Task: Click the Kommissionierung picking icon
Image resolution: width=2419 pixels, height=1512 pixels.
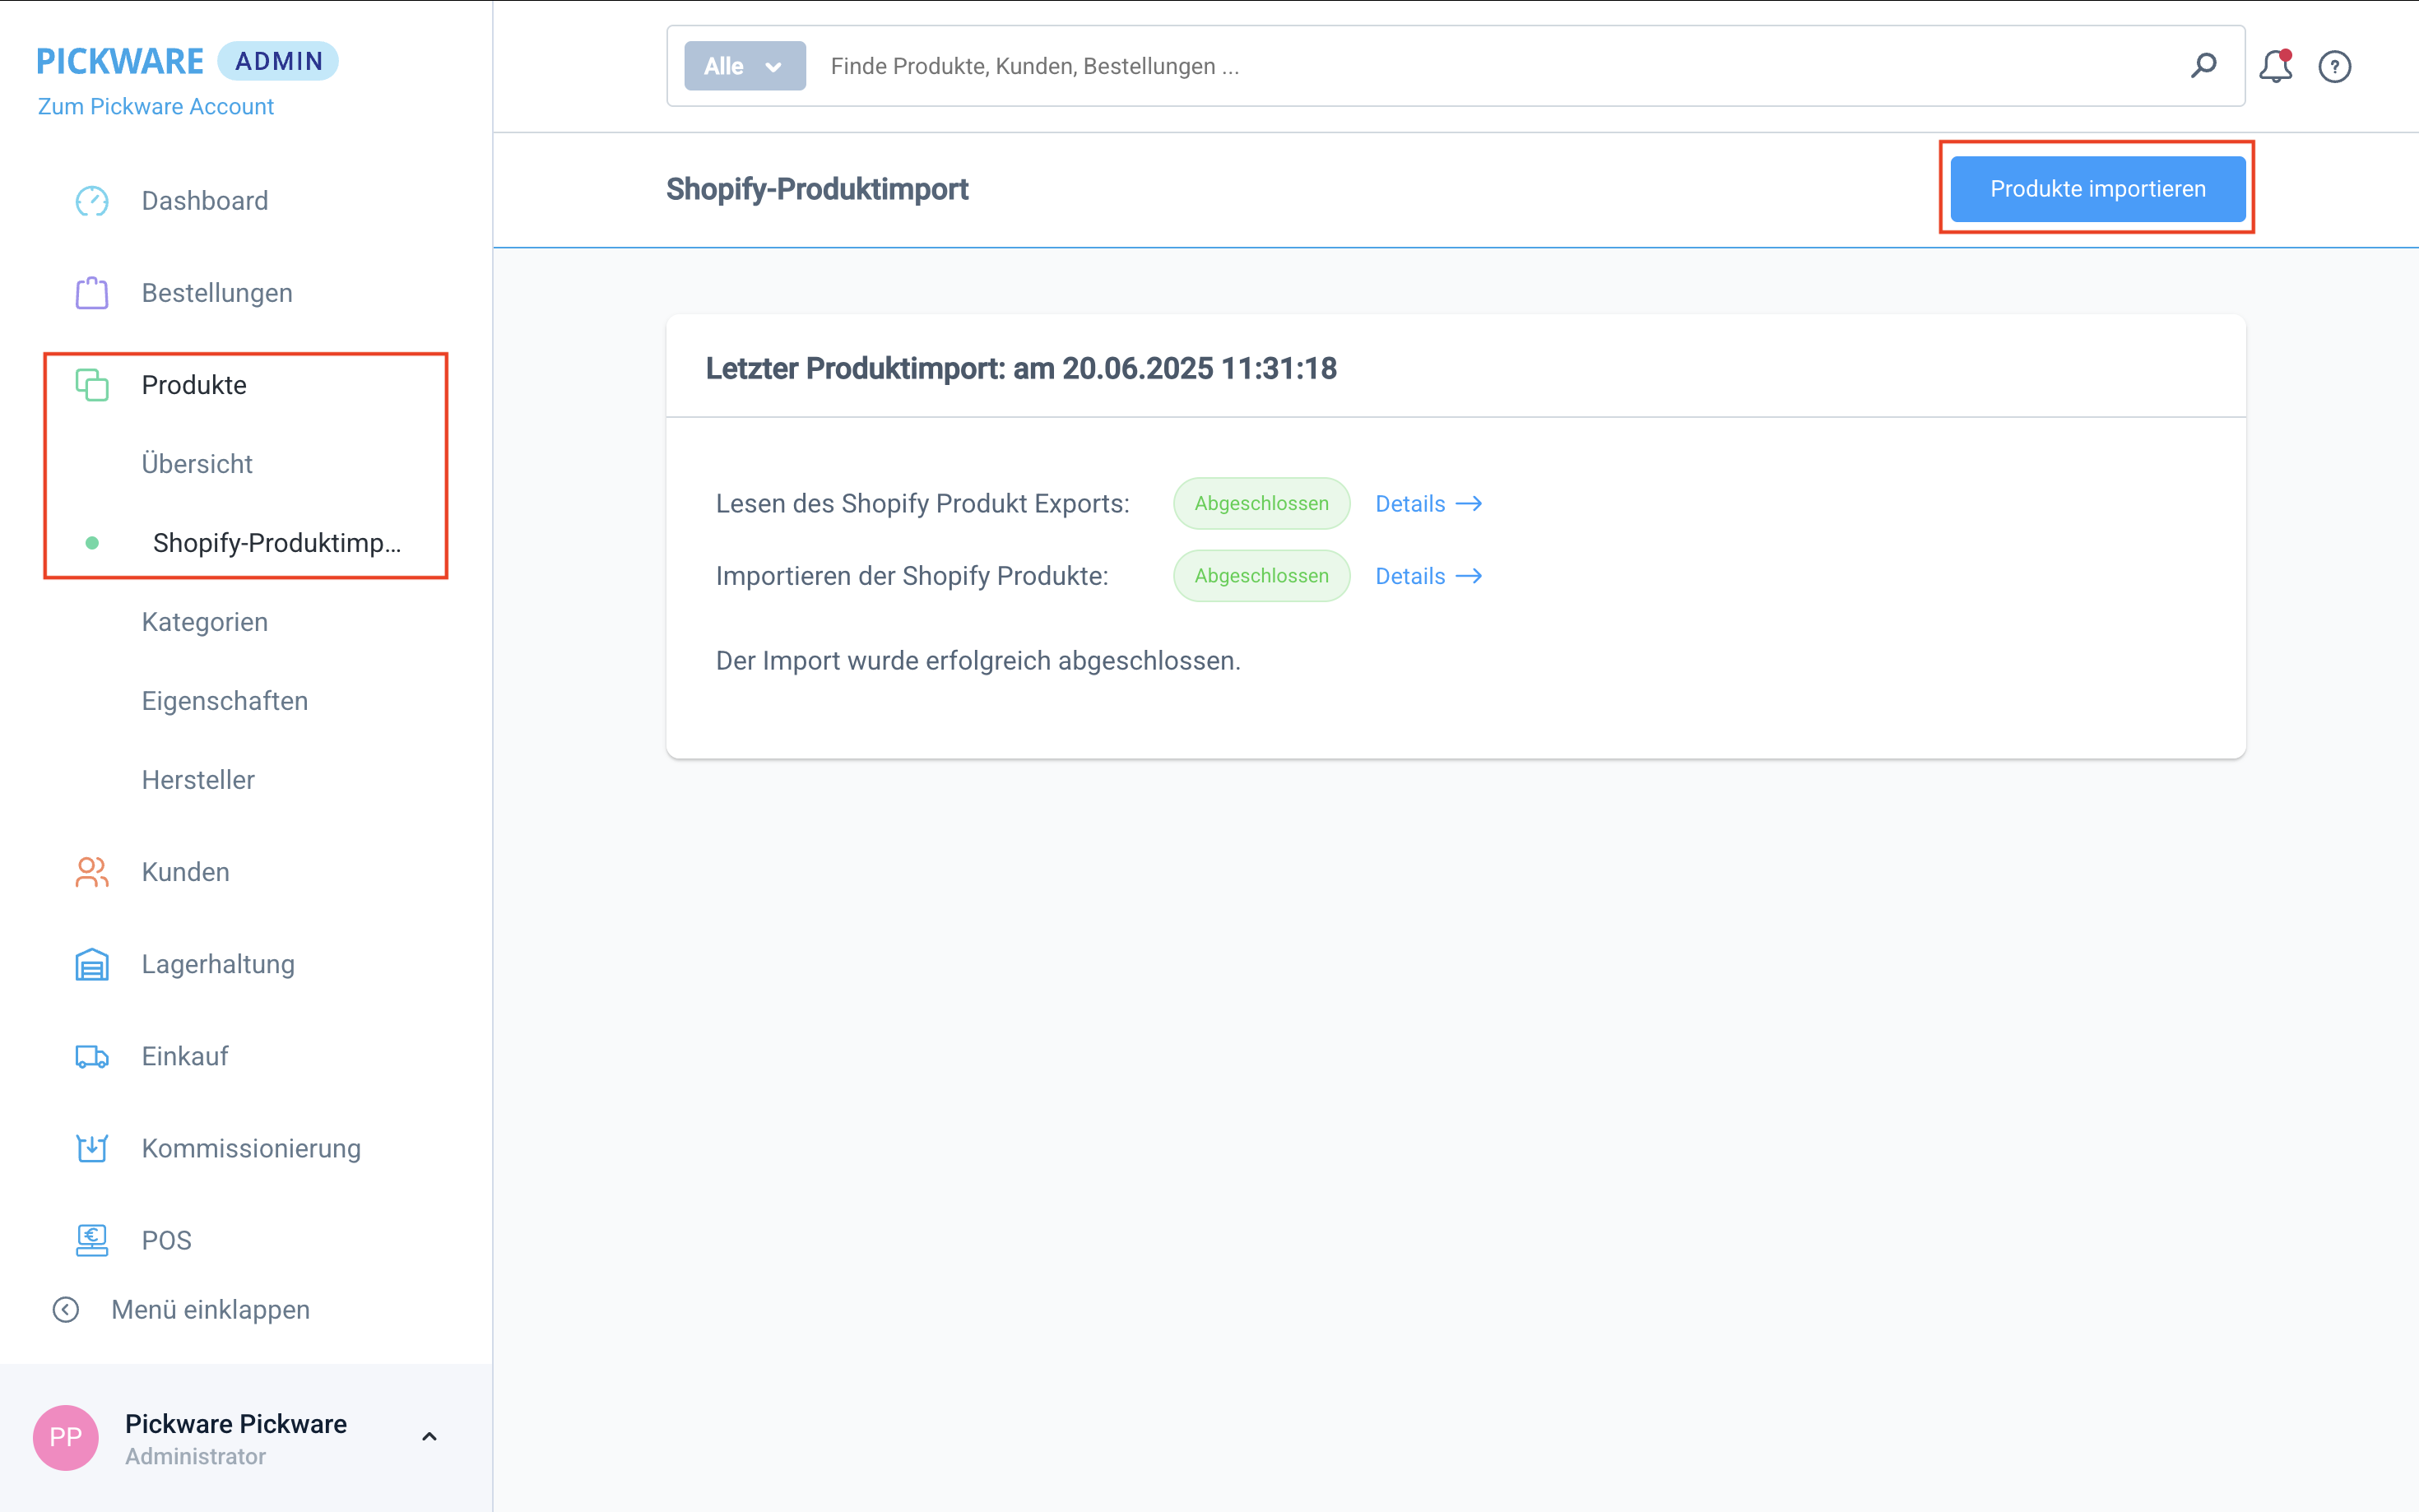Action: [92, 1148]
